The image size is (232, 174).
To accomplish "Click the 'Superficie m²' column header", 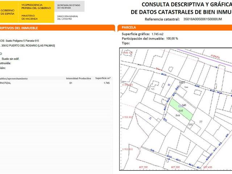I will pyautogui.click(x=103, y=78).
